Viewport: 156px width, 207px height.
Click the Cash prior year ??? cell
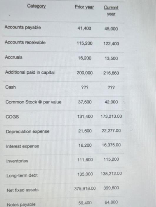(x=85, y=88)
